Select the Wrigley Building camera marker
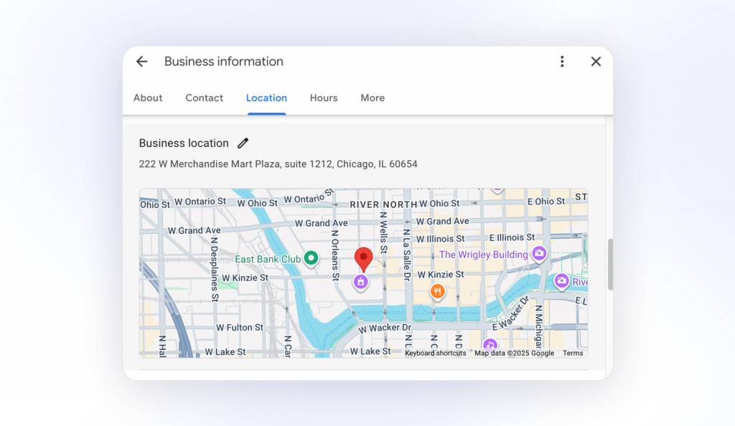This screenshot has height=426, width=735. click(539, 253)
